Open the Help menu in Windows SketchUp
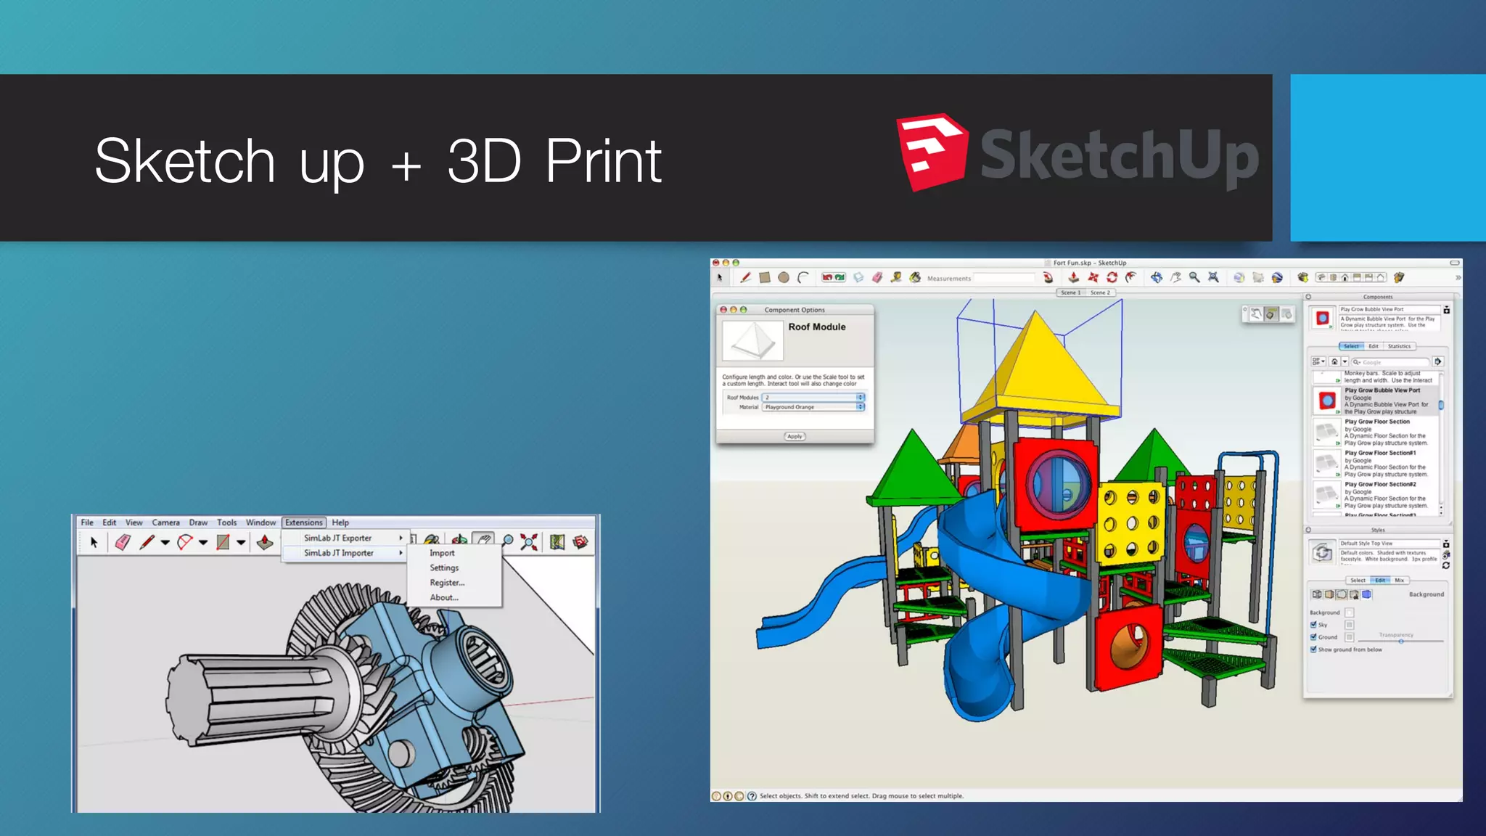The image size is (1486, 836). [x=340, y=522]
